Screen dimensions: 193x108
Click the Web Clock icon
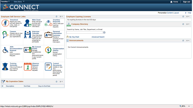[x=27, y=23]
